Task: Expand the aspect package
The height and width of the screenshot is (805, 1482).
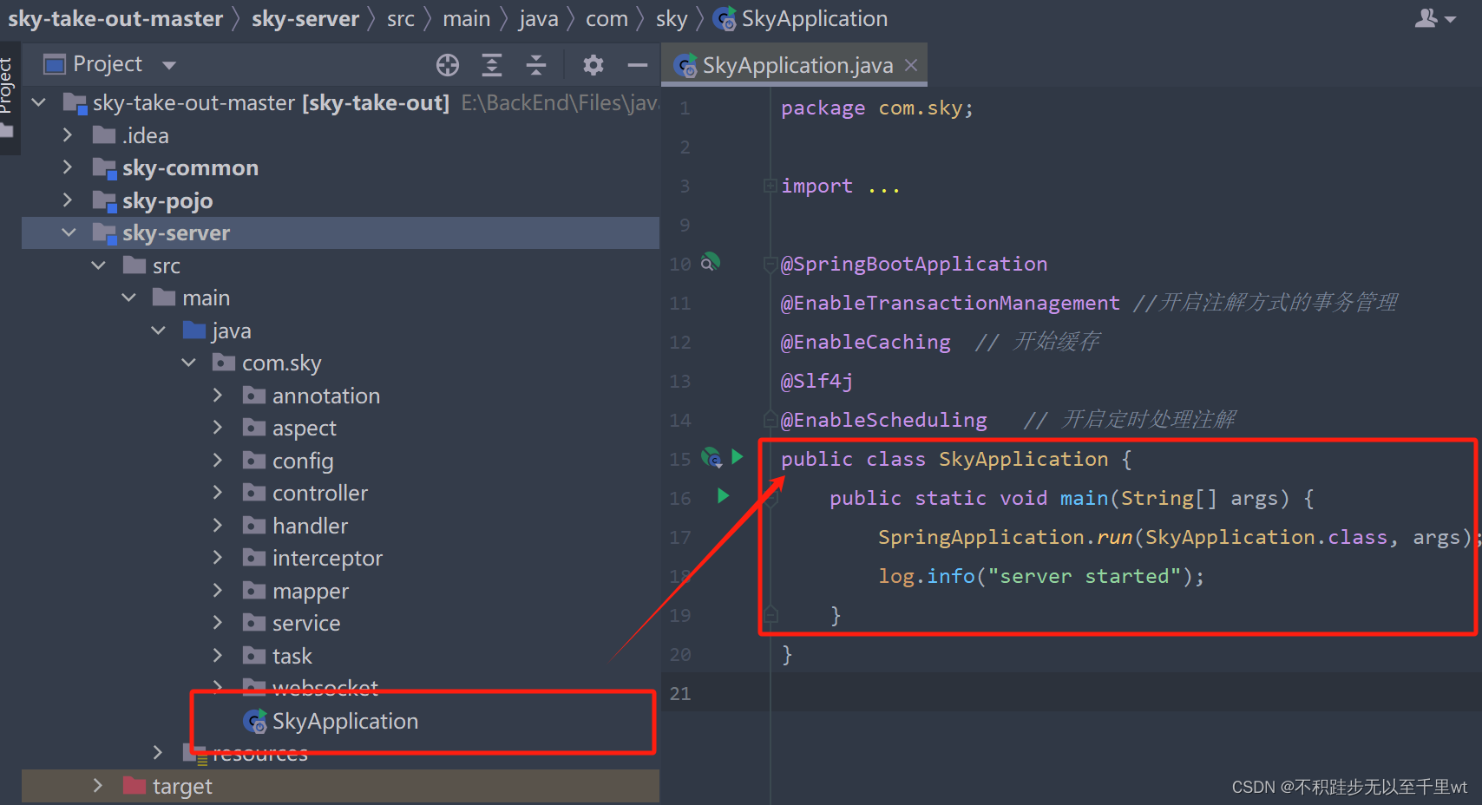Action: (x=218, y=428)
